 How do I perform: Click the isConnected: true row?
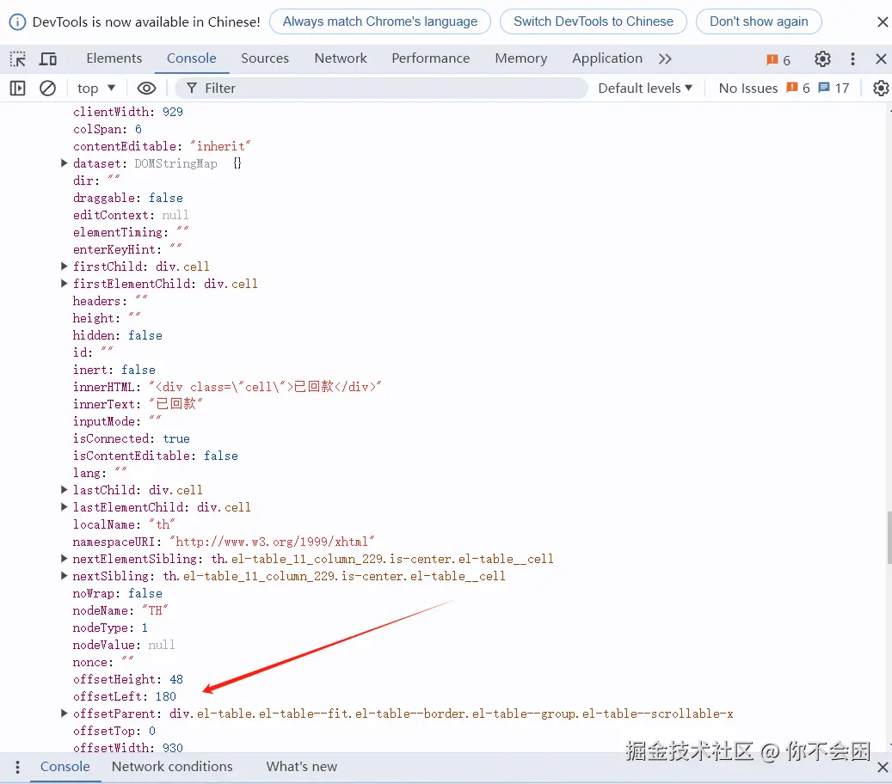[131, 439]
